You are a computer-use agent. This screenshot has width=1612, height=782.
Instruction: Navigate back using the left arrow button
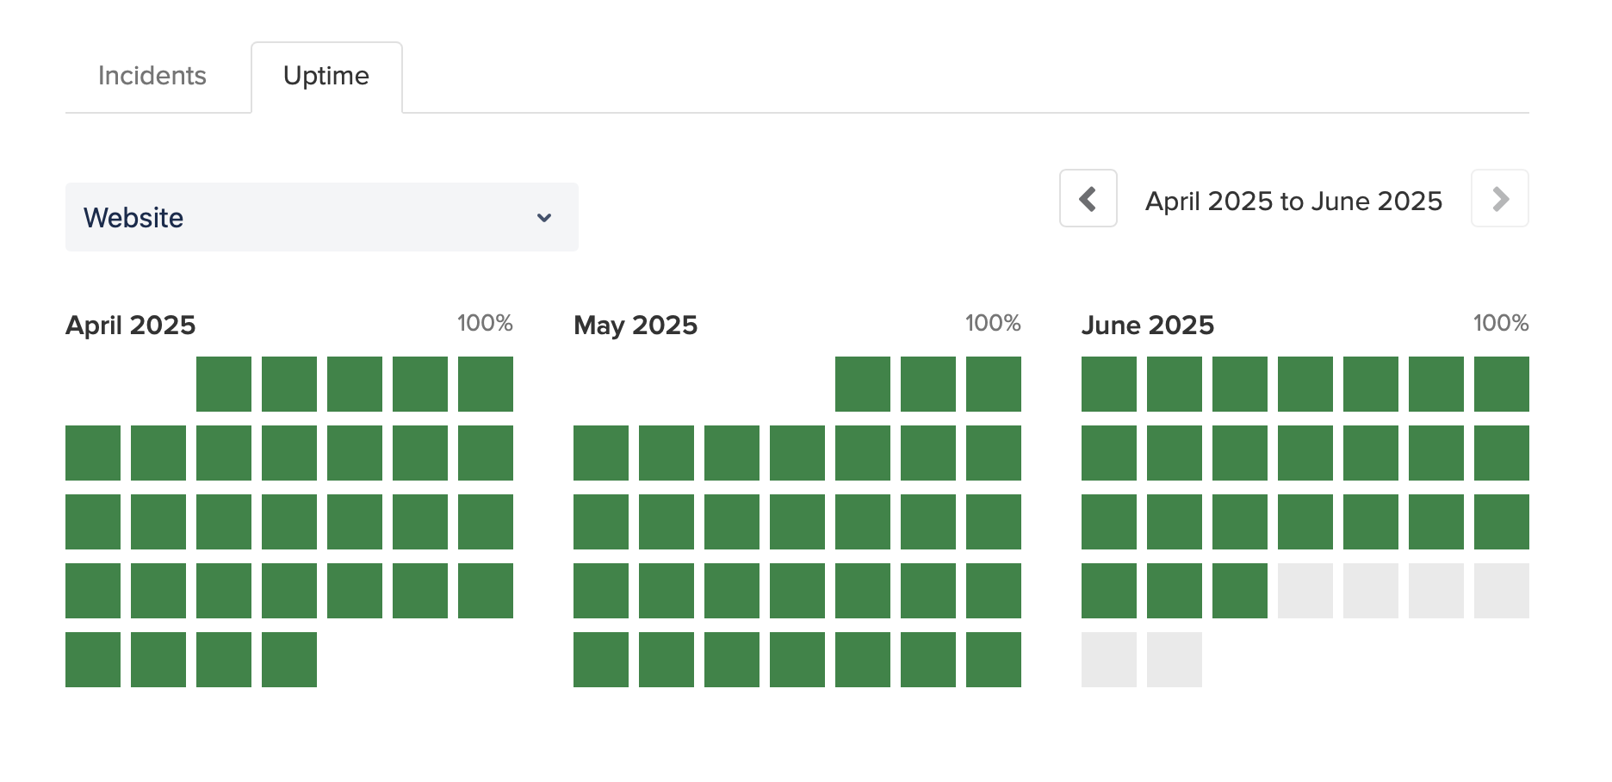click(1088, 199)
